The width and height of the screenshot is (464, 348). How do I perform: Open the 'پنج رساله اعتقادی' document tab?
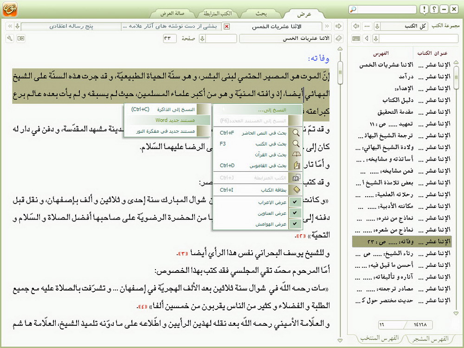(x=71, y=26)
